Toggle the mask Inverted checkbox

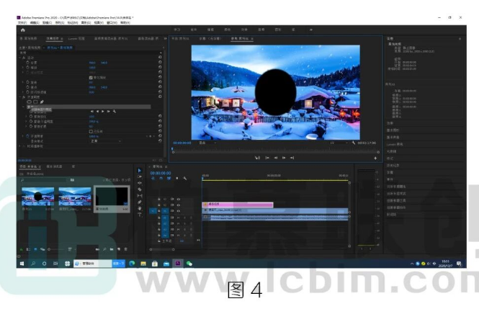click(x=91, y=131)
